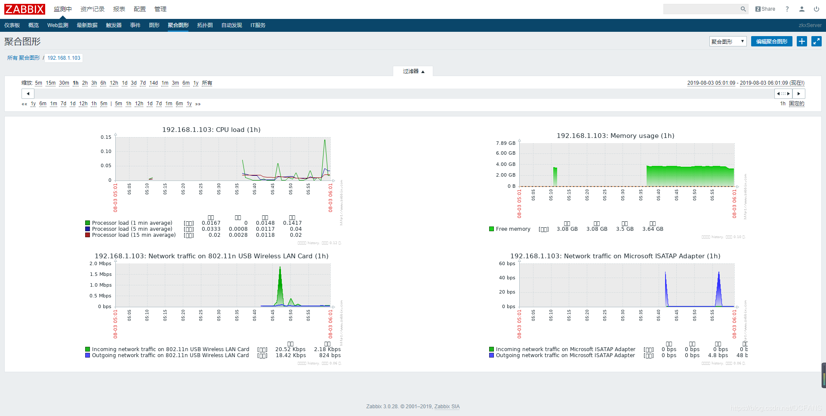The image size is (826, 416).
Task: Click the plus add-to-dashboard icon
Action: coord(802,41)
